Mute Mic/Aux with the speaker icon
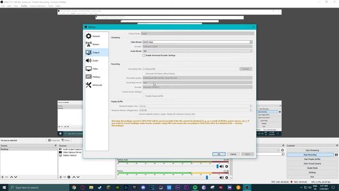This screenshot has width=339, height=191. (221, 178)
